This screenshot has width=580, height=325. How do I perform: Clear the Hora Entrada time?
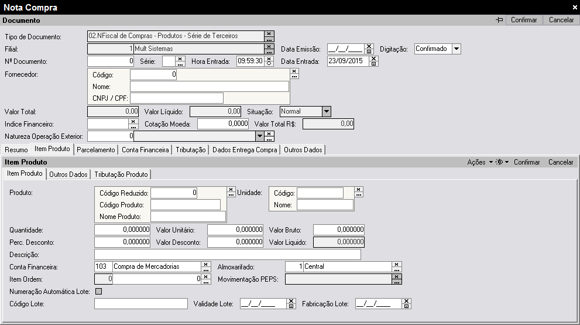coord(269,59)
